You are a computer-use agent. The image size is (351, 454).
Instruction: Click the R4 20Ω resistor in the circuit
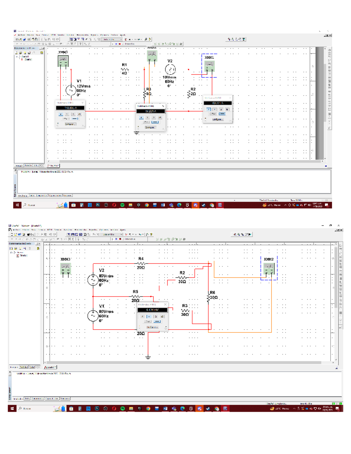141,263
